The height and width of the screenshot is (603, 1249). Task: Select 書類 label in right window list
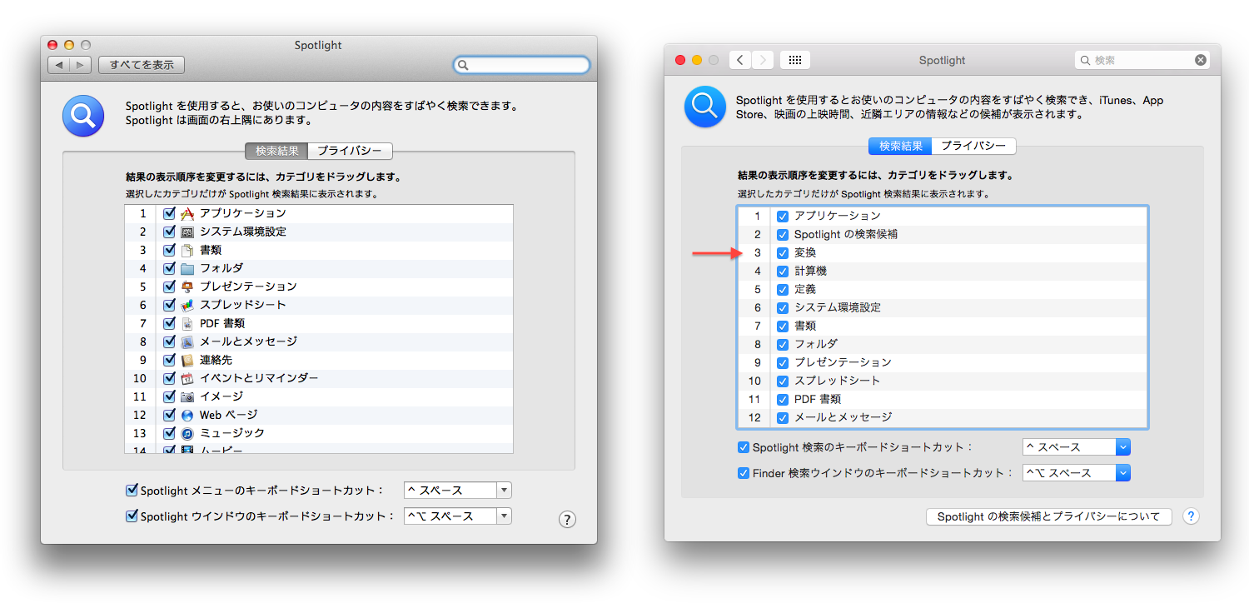pos(805,326)
